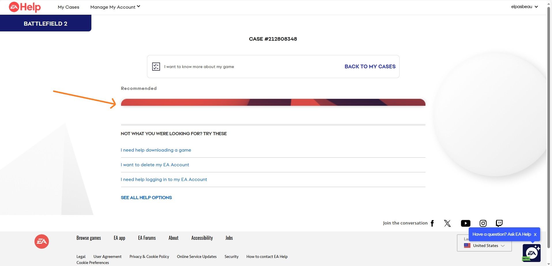The width and height of the screenshot is (552, 266).
Task: Open the YouTube social icon
Action: 466,223
